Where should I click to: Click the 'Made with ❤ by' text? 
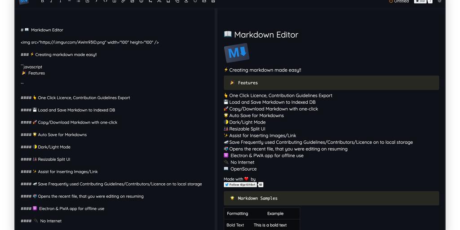[239, 179]
